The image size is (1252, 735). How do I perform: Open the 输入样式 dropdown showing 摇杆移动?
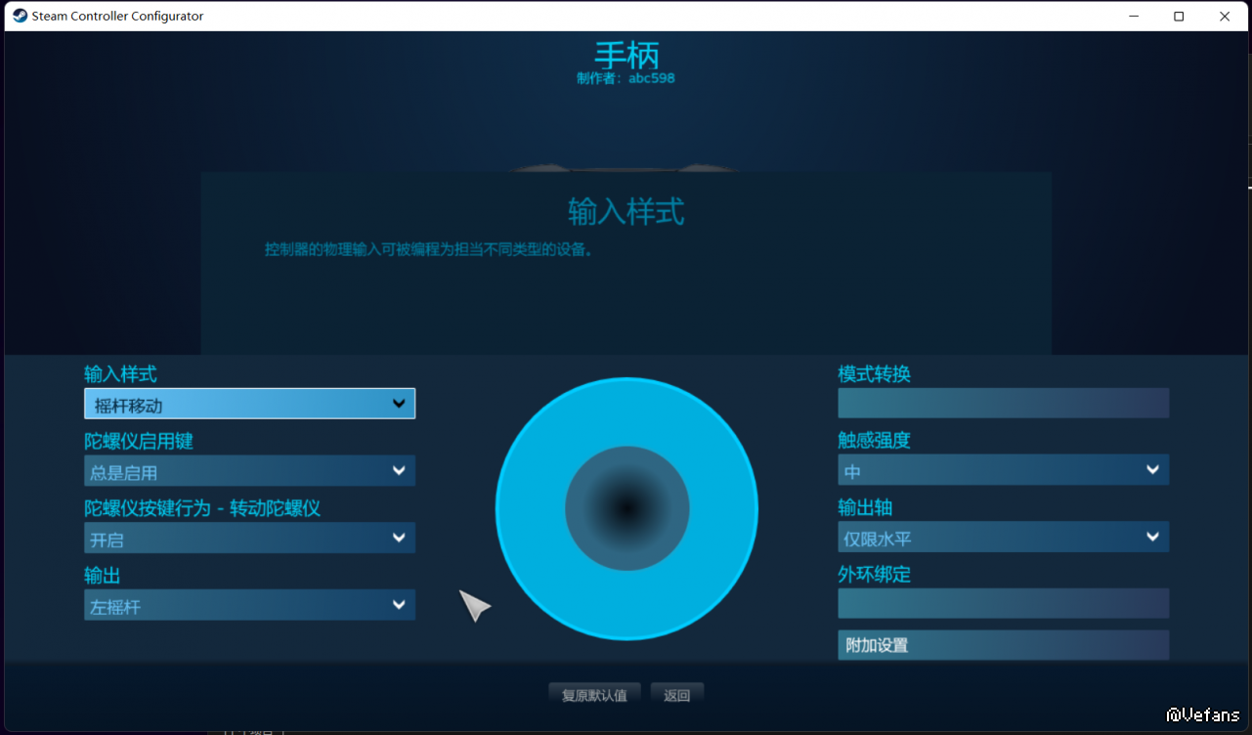(x=249, y=404)
